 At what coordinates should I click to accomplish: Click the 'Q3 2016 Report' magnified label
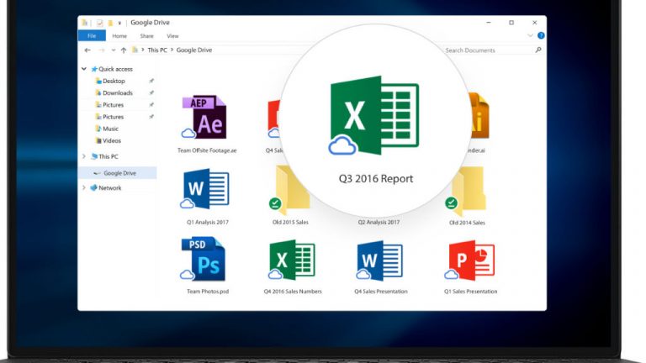(x=376, y=179)
